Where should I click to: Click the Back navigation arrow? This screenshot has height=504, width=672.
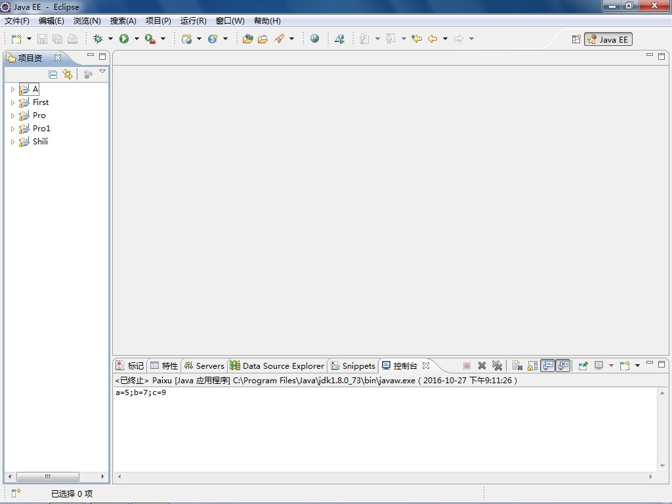coord(433,39)
